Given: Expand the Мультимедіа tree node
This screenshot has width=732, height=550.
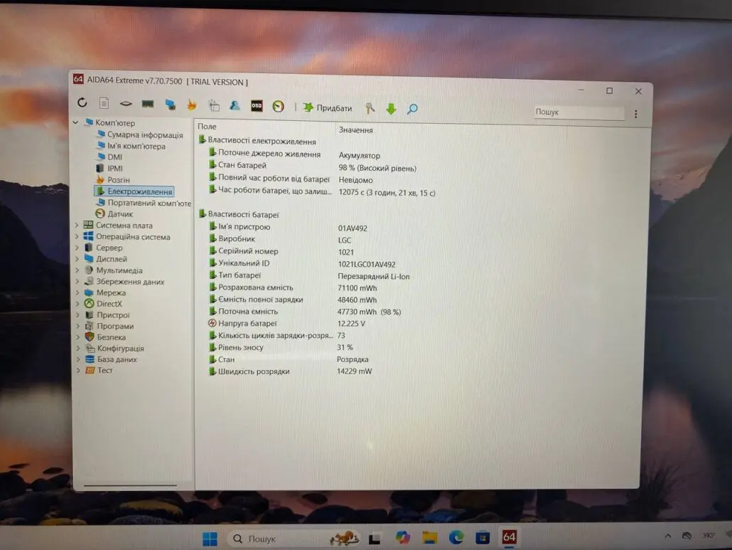Looking at the screenshot, I should pos(77,270).
